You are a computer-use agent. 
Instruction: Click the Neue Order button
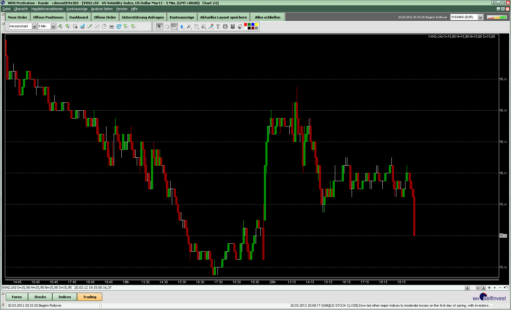click(18, 17)
